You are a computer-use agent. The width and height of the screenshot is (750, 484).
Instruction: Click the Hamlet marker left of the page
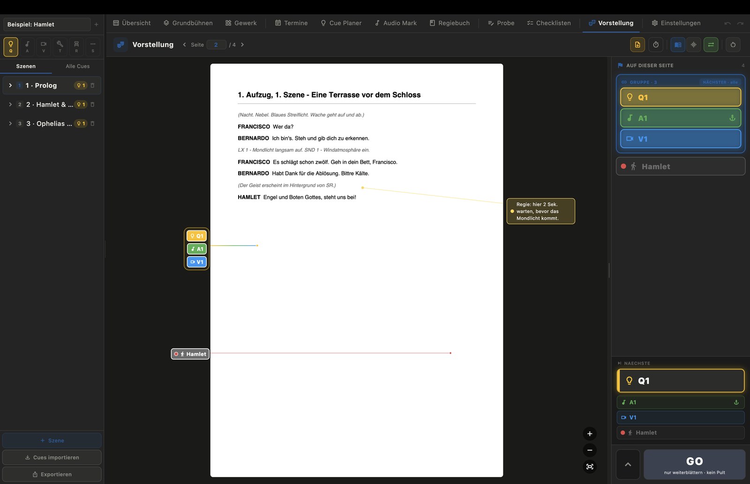click(190, 354)
